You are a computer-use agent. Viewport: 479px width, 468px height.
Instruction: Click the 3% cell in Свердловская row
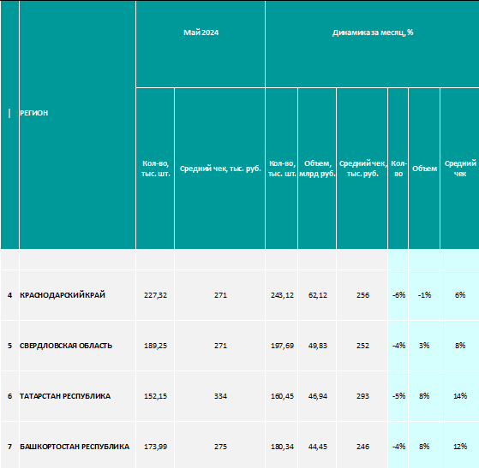(x=424, y=346)
